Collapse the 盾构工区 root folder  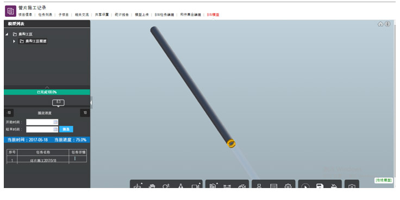7,34
